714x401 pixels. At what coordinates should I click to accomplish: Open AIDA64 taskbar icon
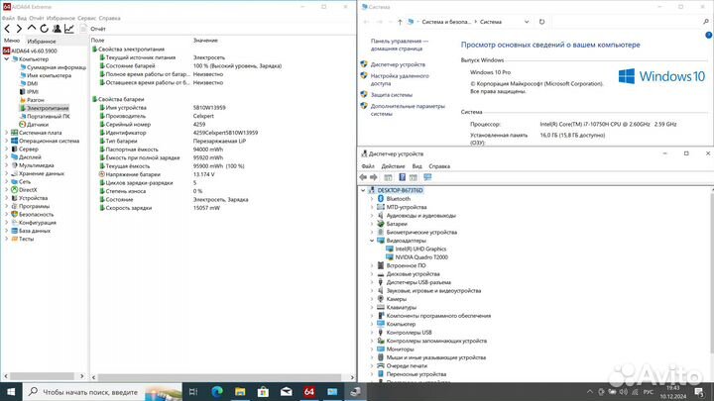click(309, 391)
